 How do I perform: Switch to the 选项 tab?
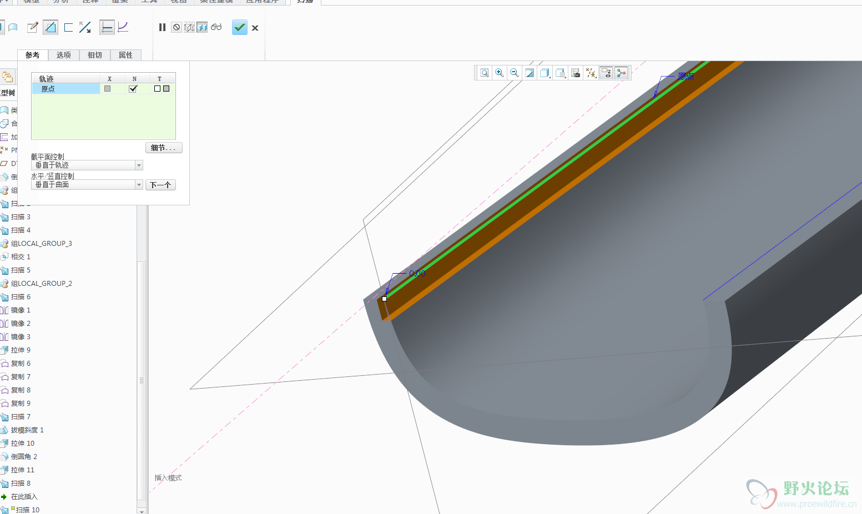click(64, 55)
